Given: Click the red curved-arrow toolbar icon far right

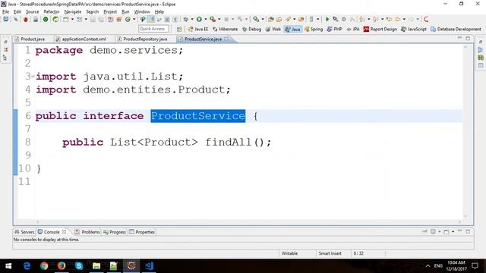Looking at the screenshot, I should tap(426, 19).
